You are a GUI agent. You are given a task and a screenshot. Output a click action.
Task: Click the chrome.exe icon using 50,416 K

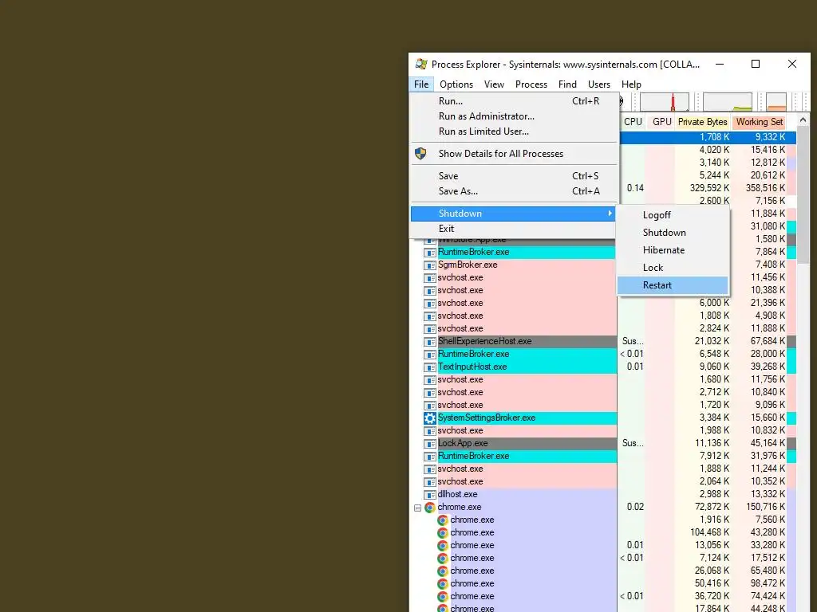pos(442,584)
